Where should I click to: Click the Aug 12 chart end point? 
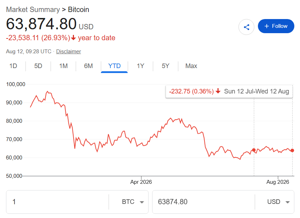(292, 151)
